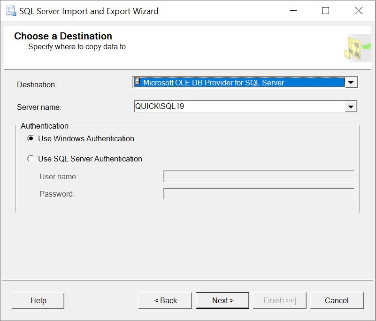
Task: Click 'Specify where to copy data to.' text
Action: (x=78, y=47)
